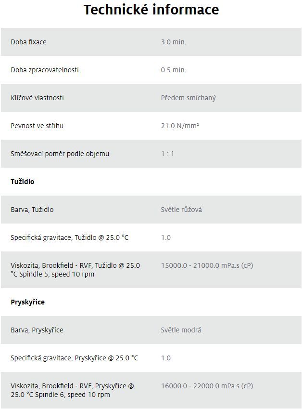Click the "Předem smíchaný" value
The width and height of the screenshot is (302, 409).
coord(188,98)
